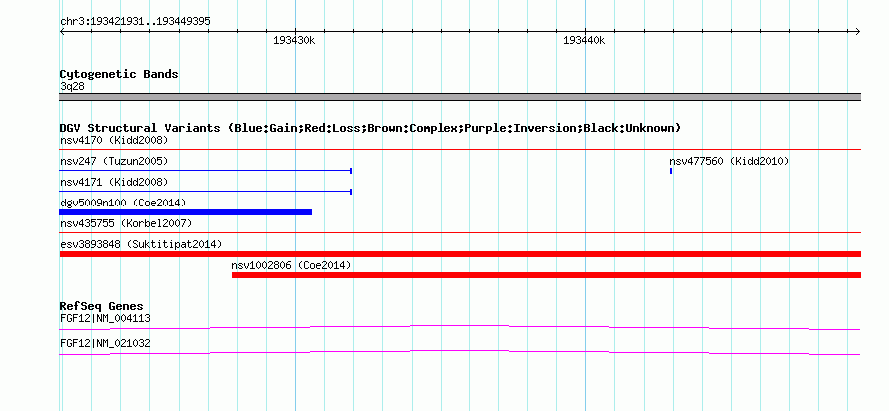Click the Cytogenetic Bands track title
Screen dimensions: 889x411
[x=119, y=74]
